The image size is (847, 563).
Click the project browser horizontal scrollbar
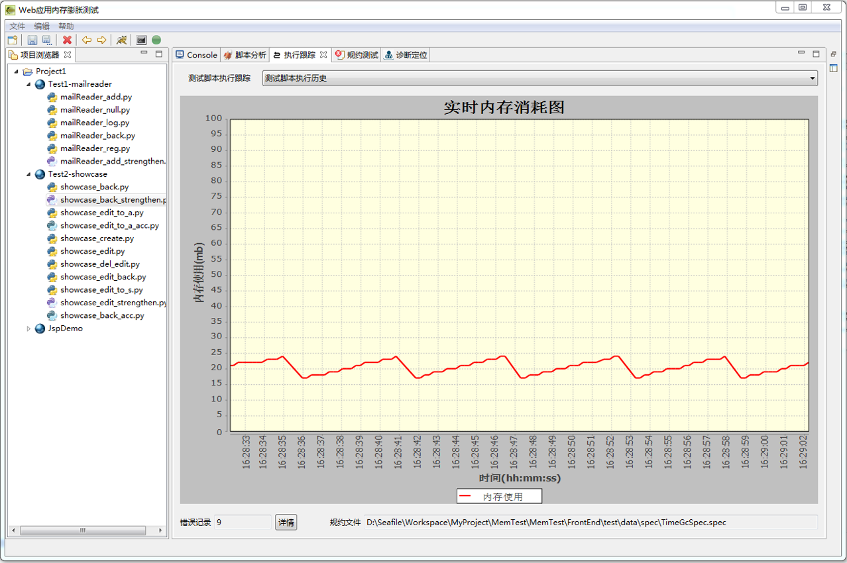(82, 531)
